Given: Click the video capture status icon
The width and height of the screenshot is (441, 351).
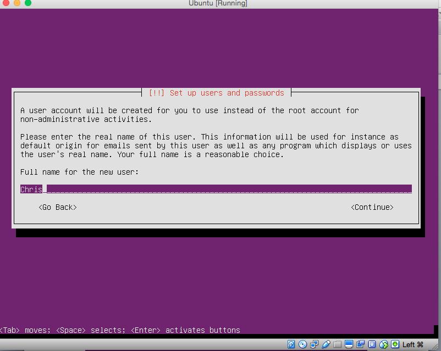Looking at the screenshot, I should [x=360, y=344].
